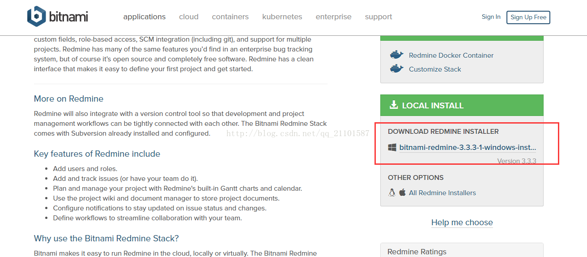Click the LOCAL INSTALL header
Viewport: 587px width, 257px height.
[x=462, y=105]
